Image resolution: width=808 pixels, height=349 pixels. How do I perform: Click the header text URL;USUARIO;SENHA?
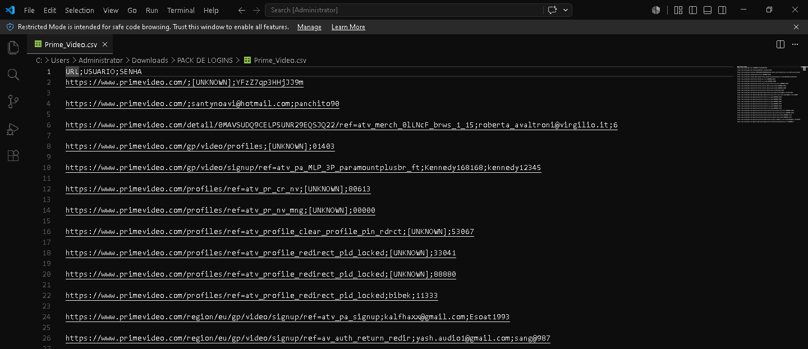click(103, 71)
